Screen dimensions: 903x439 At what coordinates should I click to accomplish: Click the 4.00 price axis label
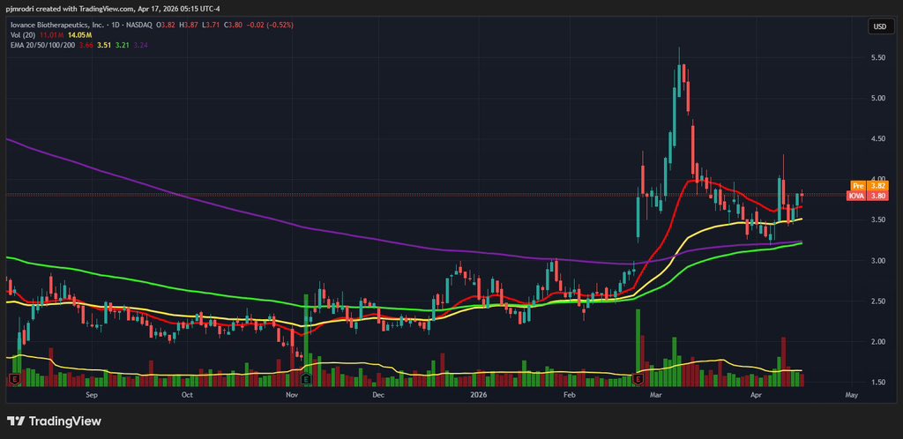[x=878, y=178]
